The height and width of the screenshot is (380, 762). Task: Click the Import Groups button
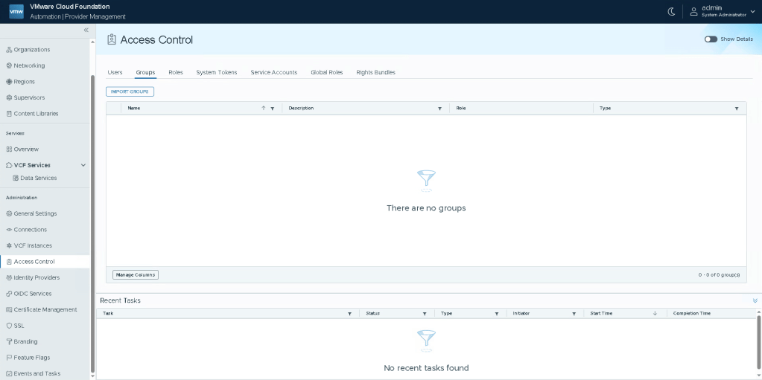(x=130, y=91)
